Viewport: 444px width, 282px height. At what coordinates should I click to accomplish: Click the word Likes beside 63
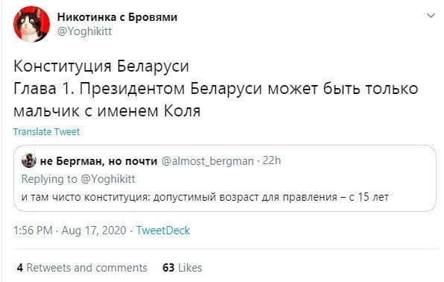pyautogui.click(x=190, y=268)
